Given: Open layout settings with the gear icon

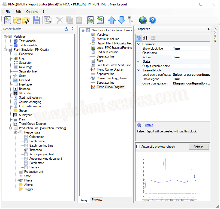Looking at the screenshot, I should tap(48, 20).
